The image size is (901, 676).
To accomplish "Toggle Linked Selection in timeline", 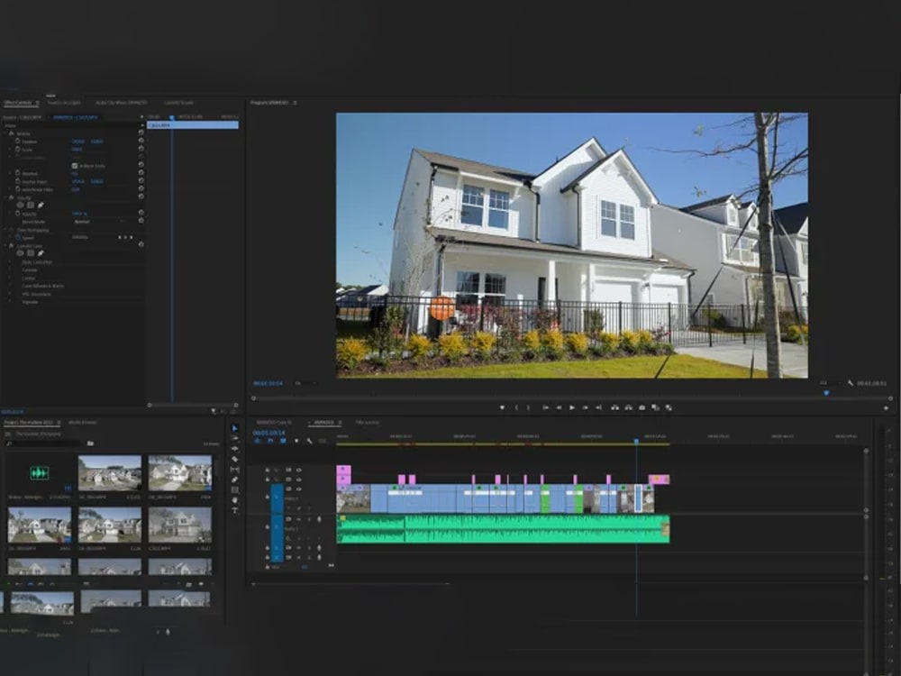I will [x=283, y=441].
